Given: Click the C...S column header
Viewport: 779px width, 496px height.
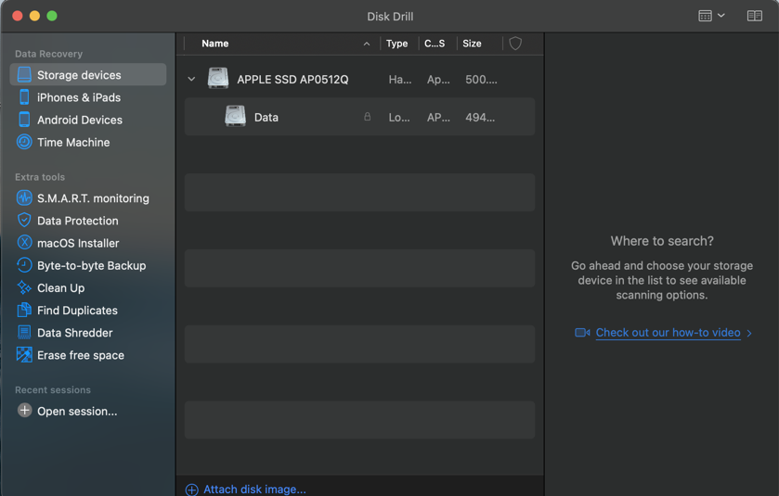Looking at the screenshot, I should 435,44.
